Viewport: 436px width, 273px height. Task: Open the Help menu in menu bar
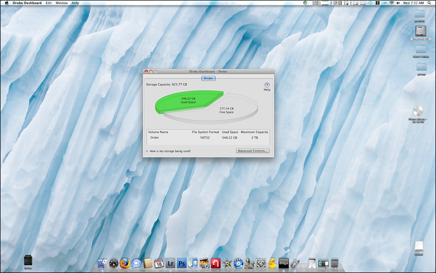(x=75, y=3)
